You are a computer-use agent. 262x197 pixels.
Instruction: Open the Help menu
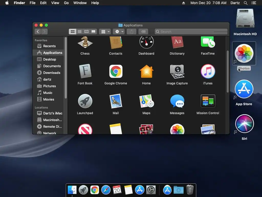pyautogui.click(x=95, y=3)
